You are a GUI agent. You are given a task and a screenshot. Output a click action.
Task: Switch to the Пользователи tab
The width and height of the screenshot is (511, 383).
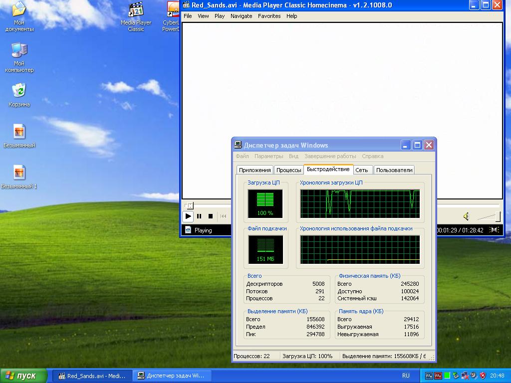tap(394, 170)
